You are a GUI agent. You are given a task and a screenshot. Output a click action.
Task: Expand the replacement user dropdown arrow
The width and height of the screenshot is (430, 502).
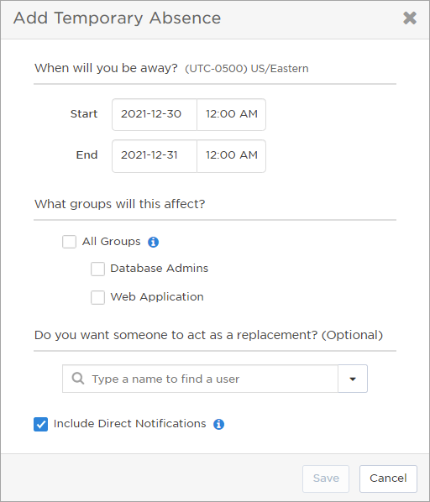tap(353, 379)
